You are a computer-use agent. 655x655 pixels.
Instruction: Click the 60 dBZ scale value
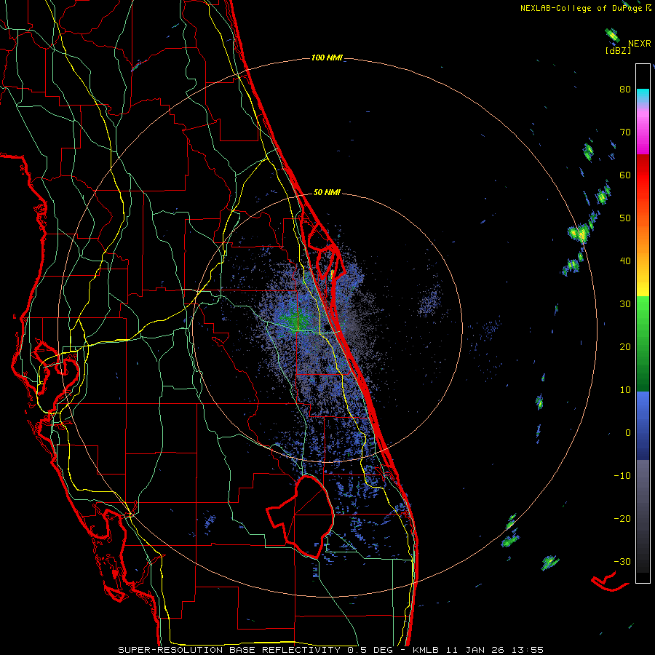coord(625,175)
